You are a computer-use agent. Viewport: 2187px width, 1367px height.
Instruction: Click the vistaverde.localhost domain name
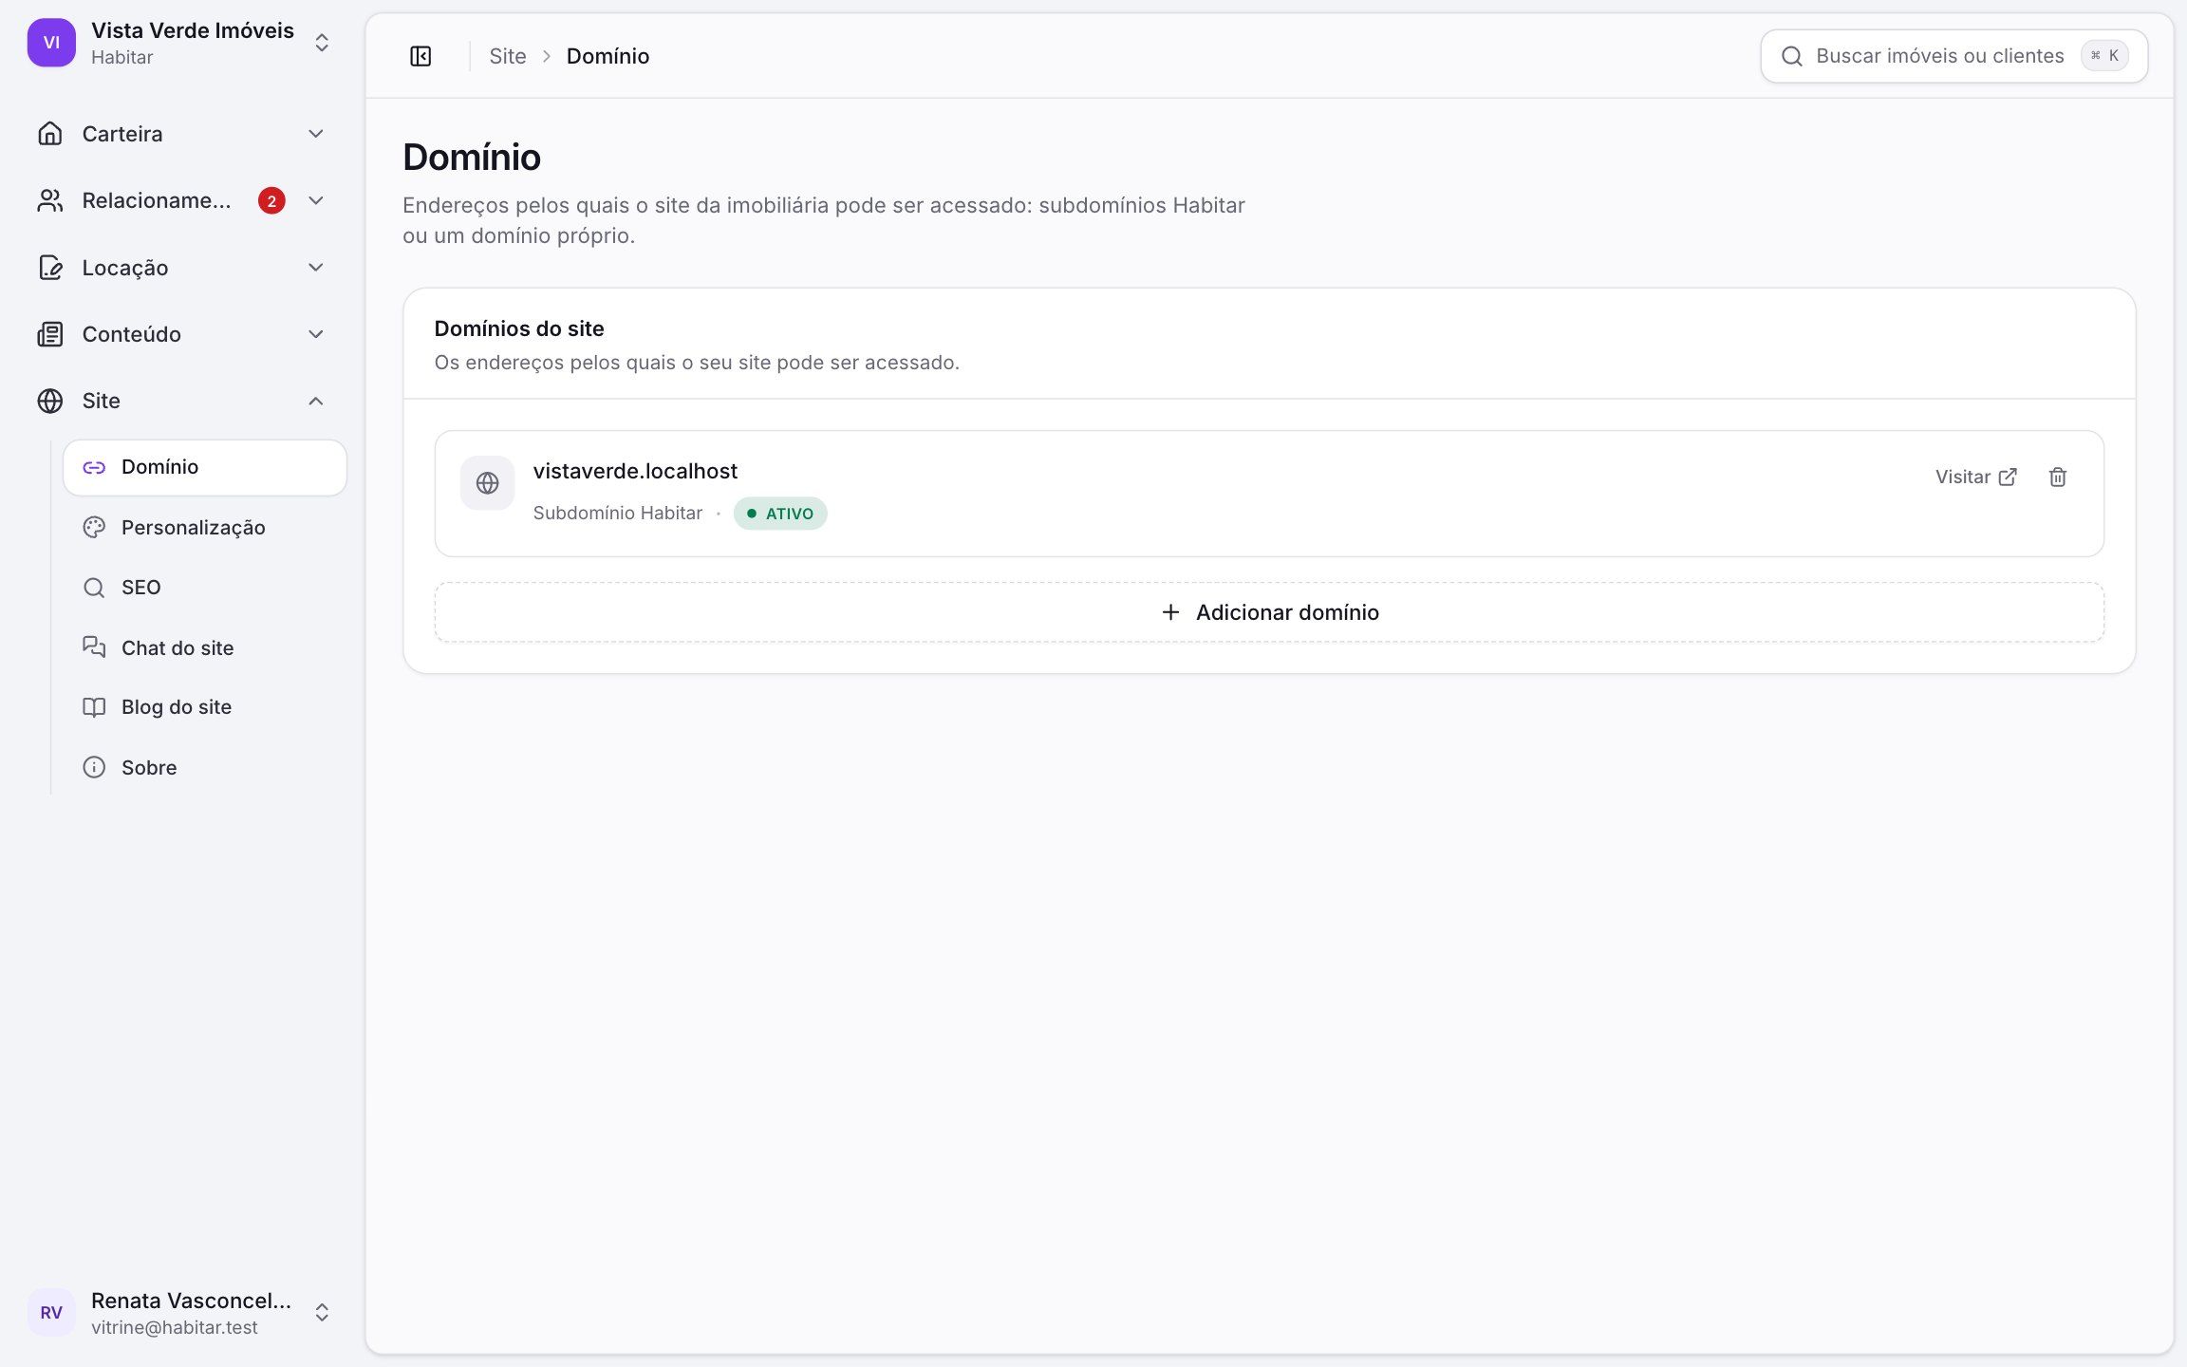click(635, 471)
